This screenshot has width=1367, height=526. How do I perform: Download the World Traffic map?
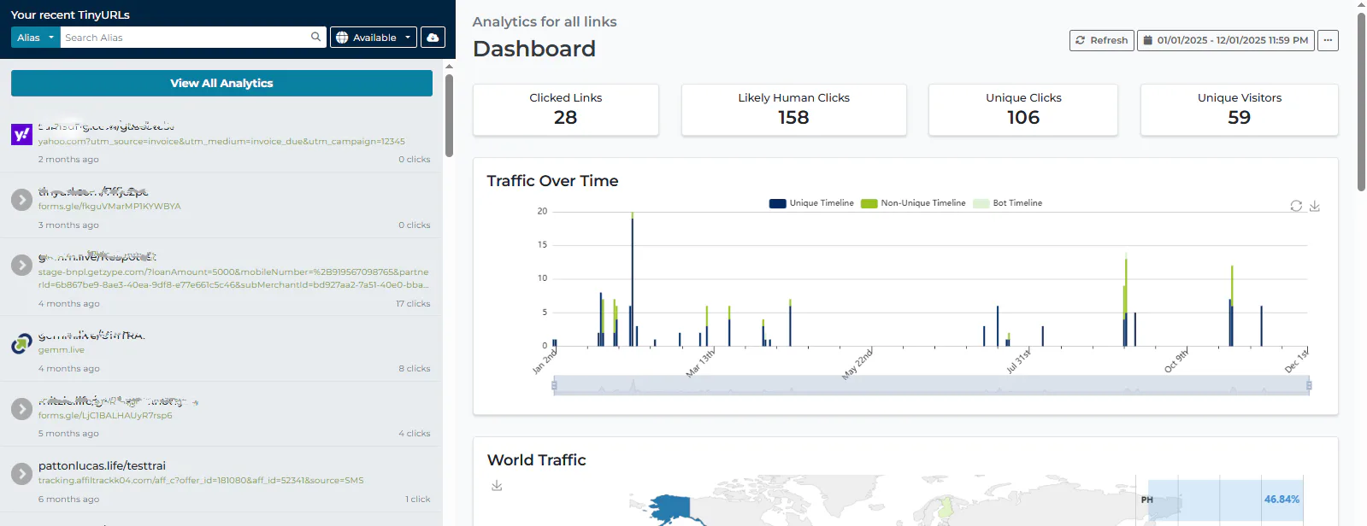pos(497,485)
